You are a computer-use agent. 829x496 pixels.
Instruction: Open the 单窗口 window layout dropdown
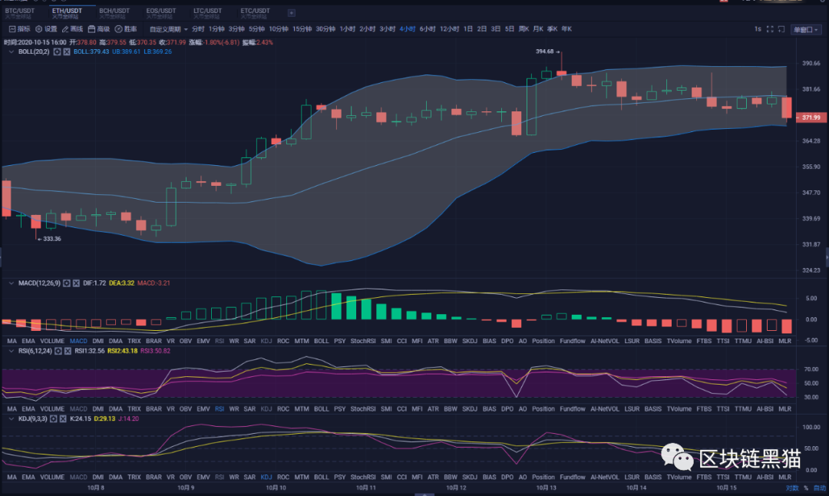(807, 28)
